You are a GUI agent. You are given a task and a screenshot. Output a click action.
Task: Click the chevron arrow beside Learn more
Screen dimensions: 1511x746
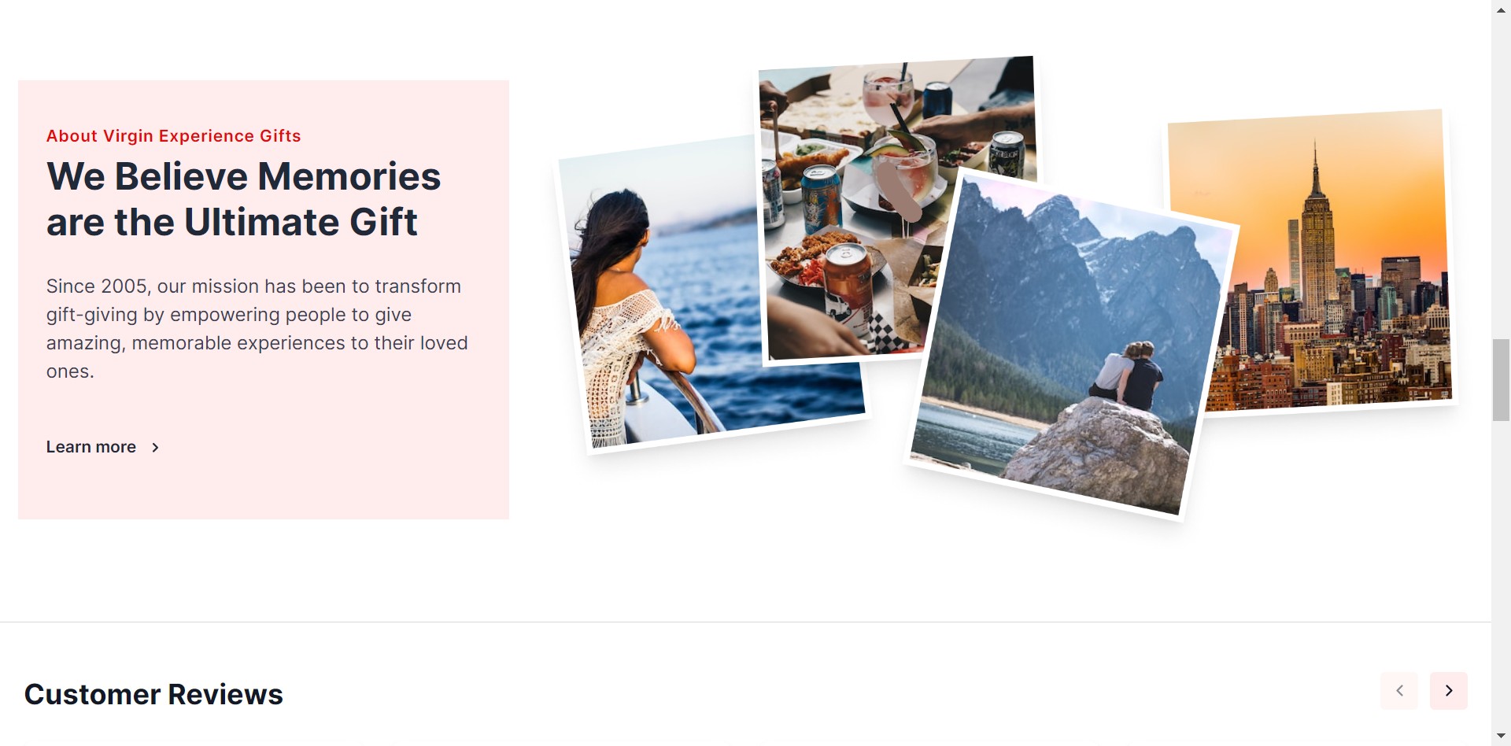tap(155, 448)
